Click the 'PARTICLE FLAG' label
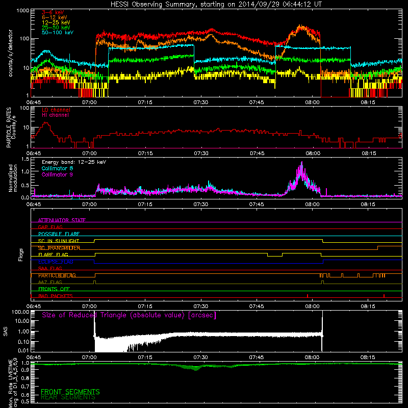408x408 pixels. [x=57, y=275]
